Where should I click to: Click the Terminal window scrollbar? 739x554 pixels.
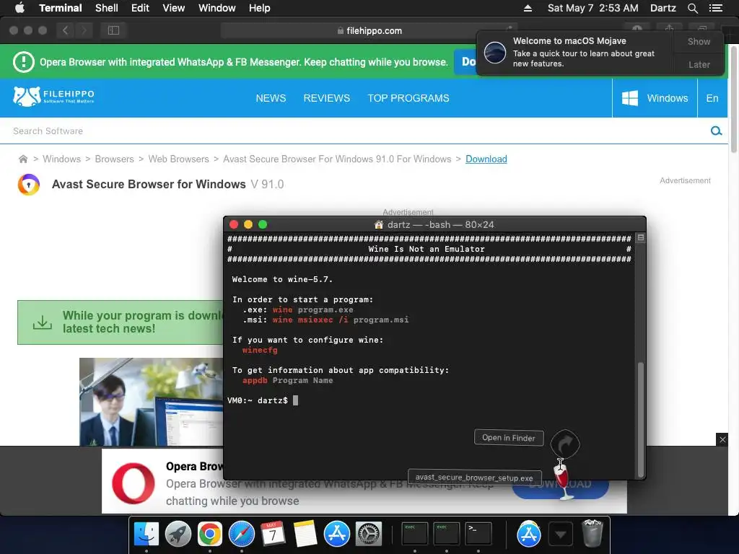click(640, 419)
